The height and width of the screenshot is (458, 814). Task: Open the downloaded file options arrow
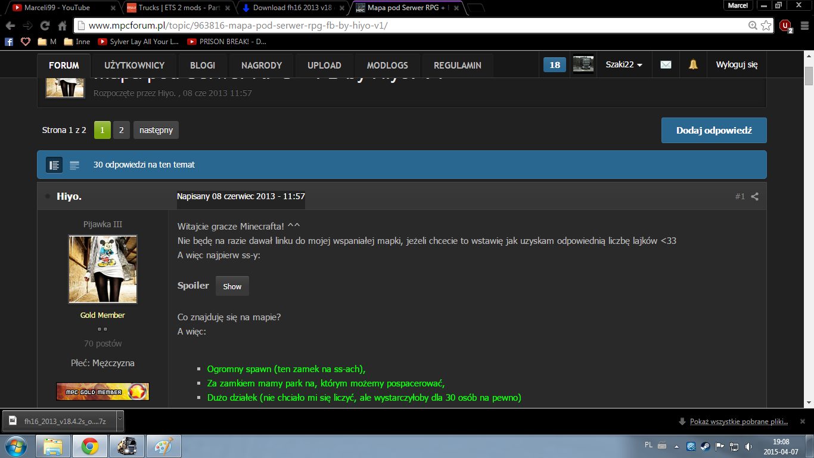pyautogui.click(x=119, y=420)
